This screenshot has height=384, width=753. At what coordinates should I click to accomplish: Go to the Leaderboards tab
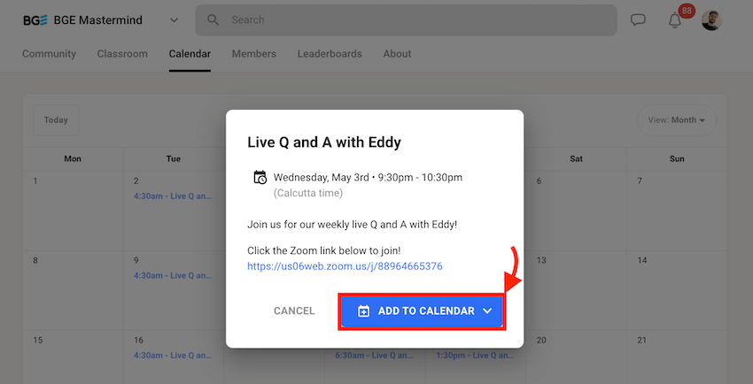pos(330,54)
